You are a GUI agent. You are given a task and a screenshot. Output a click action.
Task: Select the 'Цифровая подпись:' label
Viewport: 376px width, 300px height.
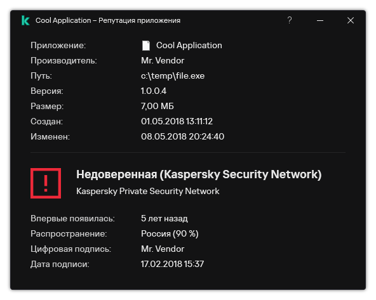tap(70, 249)
